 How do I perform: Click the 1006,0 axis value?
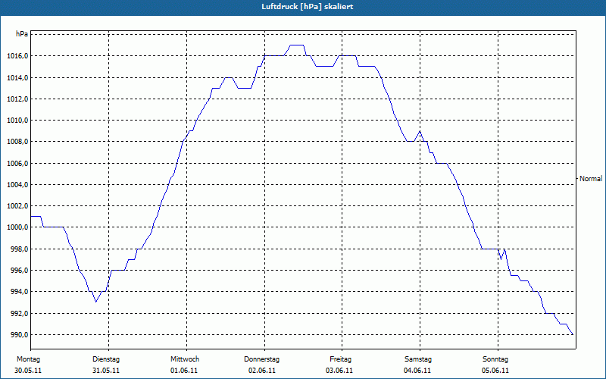pos(17,163)
